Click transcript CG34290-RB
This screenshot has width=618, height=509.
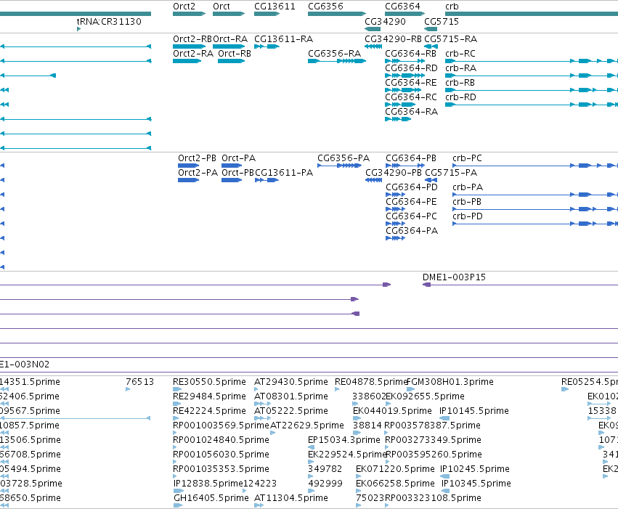[373, 46]
